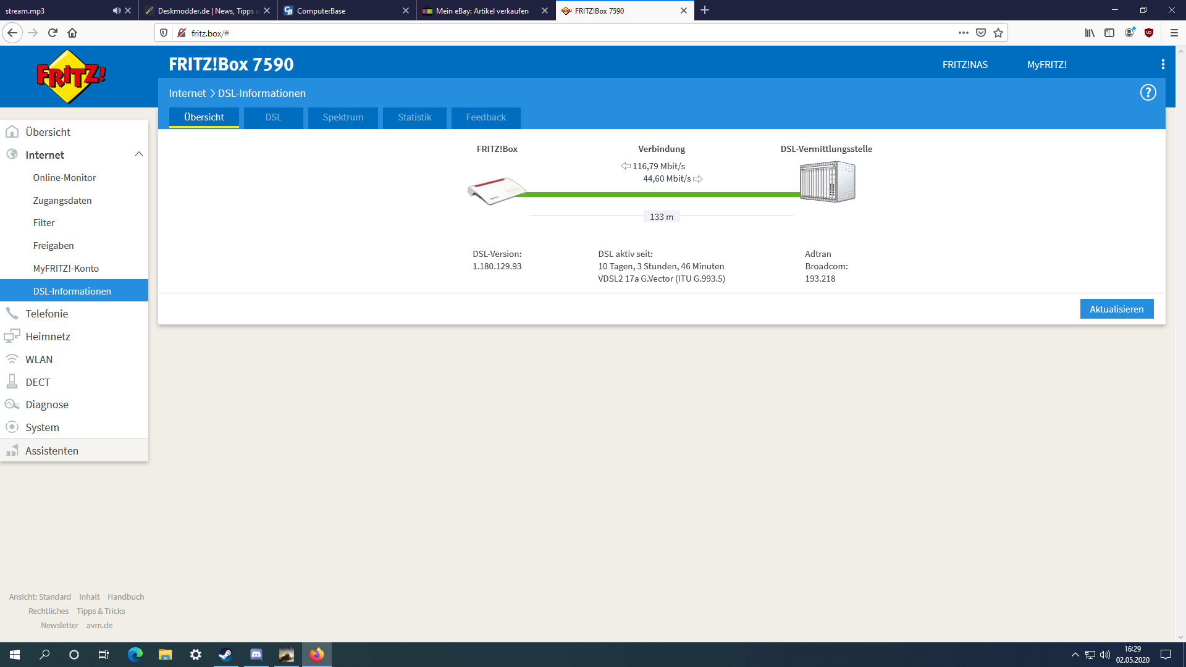The height and width of the screenshot is (667, 1186).
Task: Expand the System sidebar section
Action: pyautogui.click(x=42, y=427)
